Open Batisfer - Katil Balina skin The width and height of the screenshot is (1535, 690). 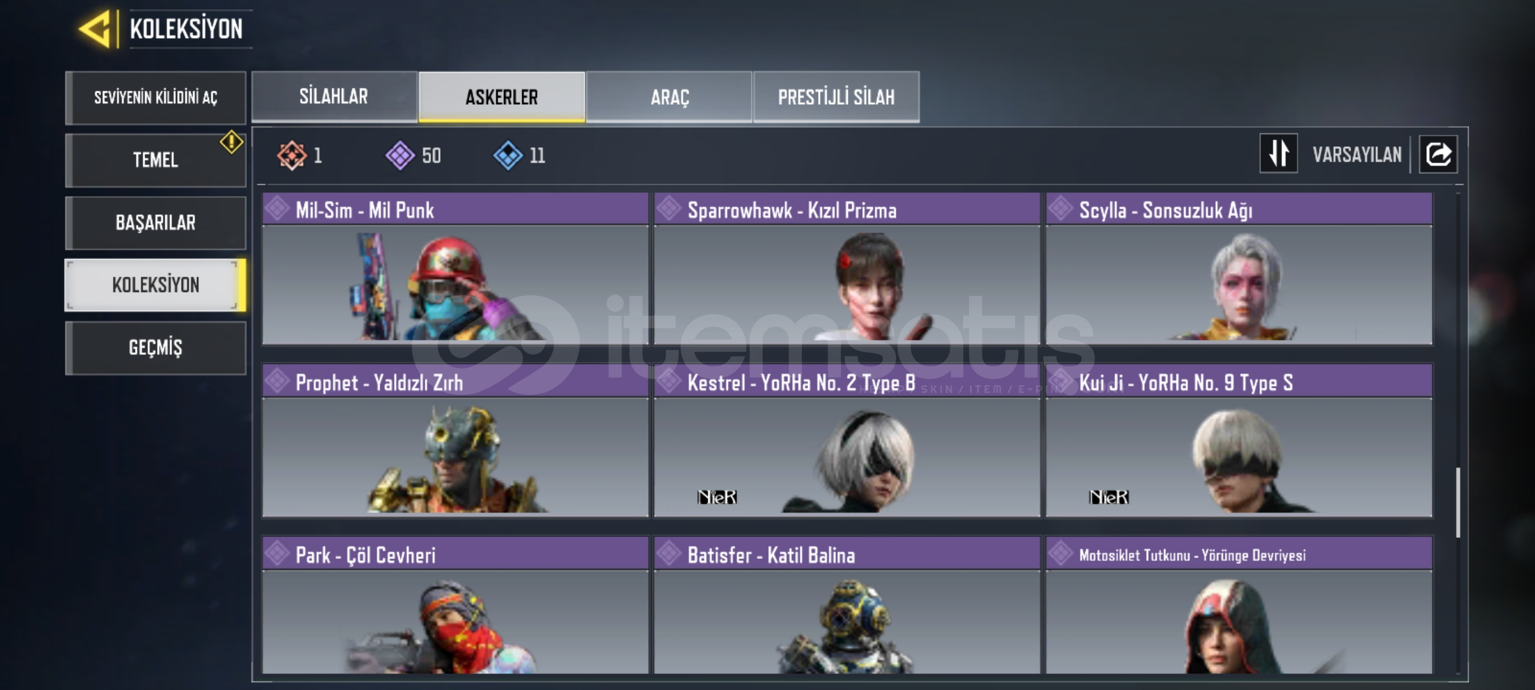click(847, 605)
